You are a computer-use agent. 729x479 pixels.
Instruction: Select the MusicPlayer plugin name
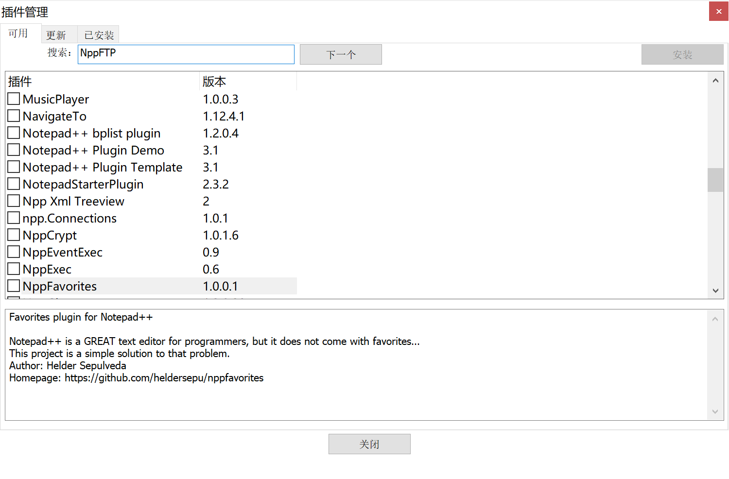click(x=56, y=99)
